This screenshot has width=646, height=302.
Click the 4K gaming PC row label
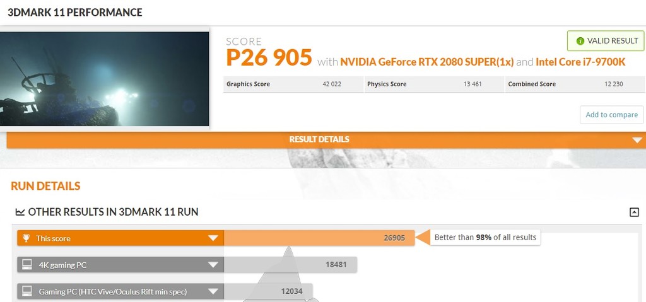point(62,265)
